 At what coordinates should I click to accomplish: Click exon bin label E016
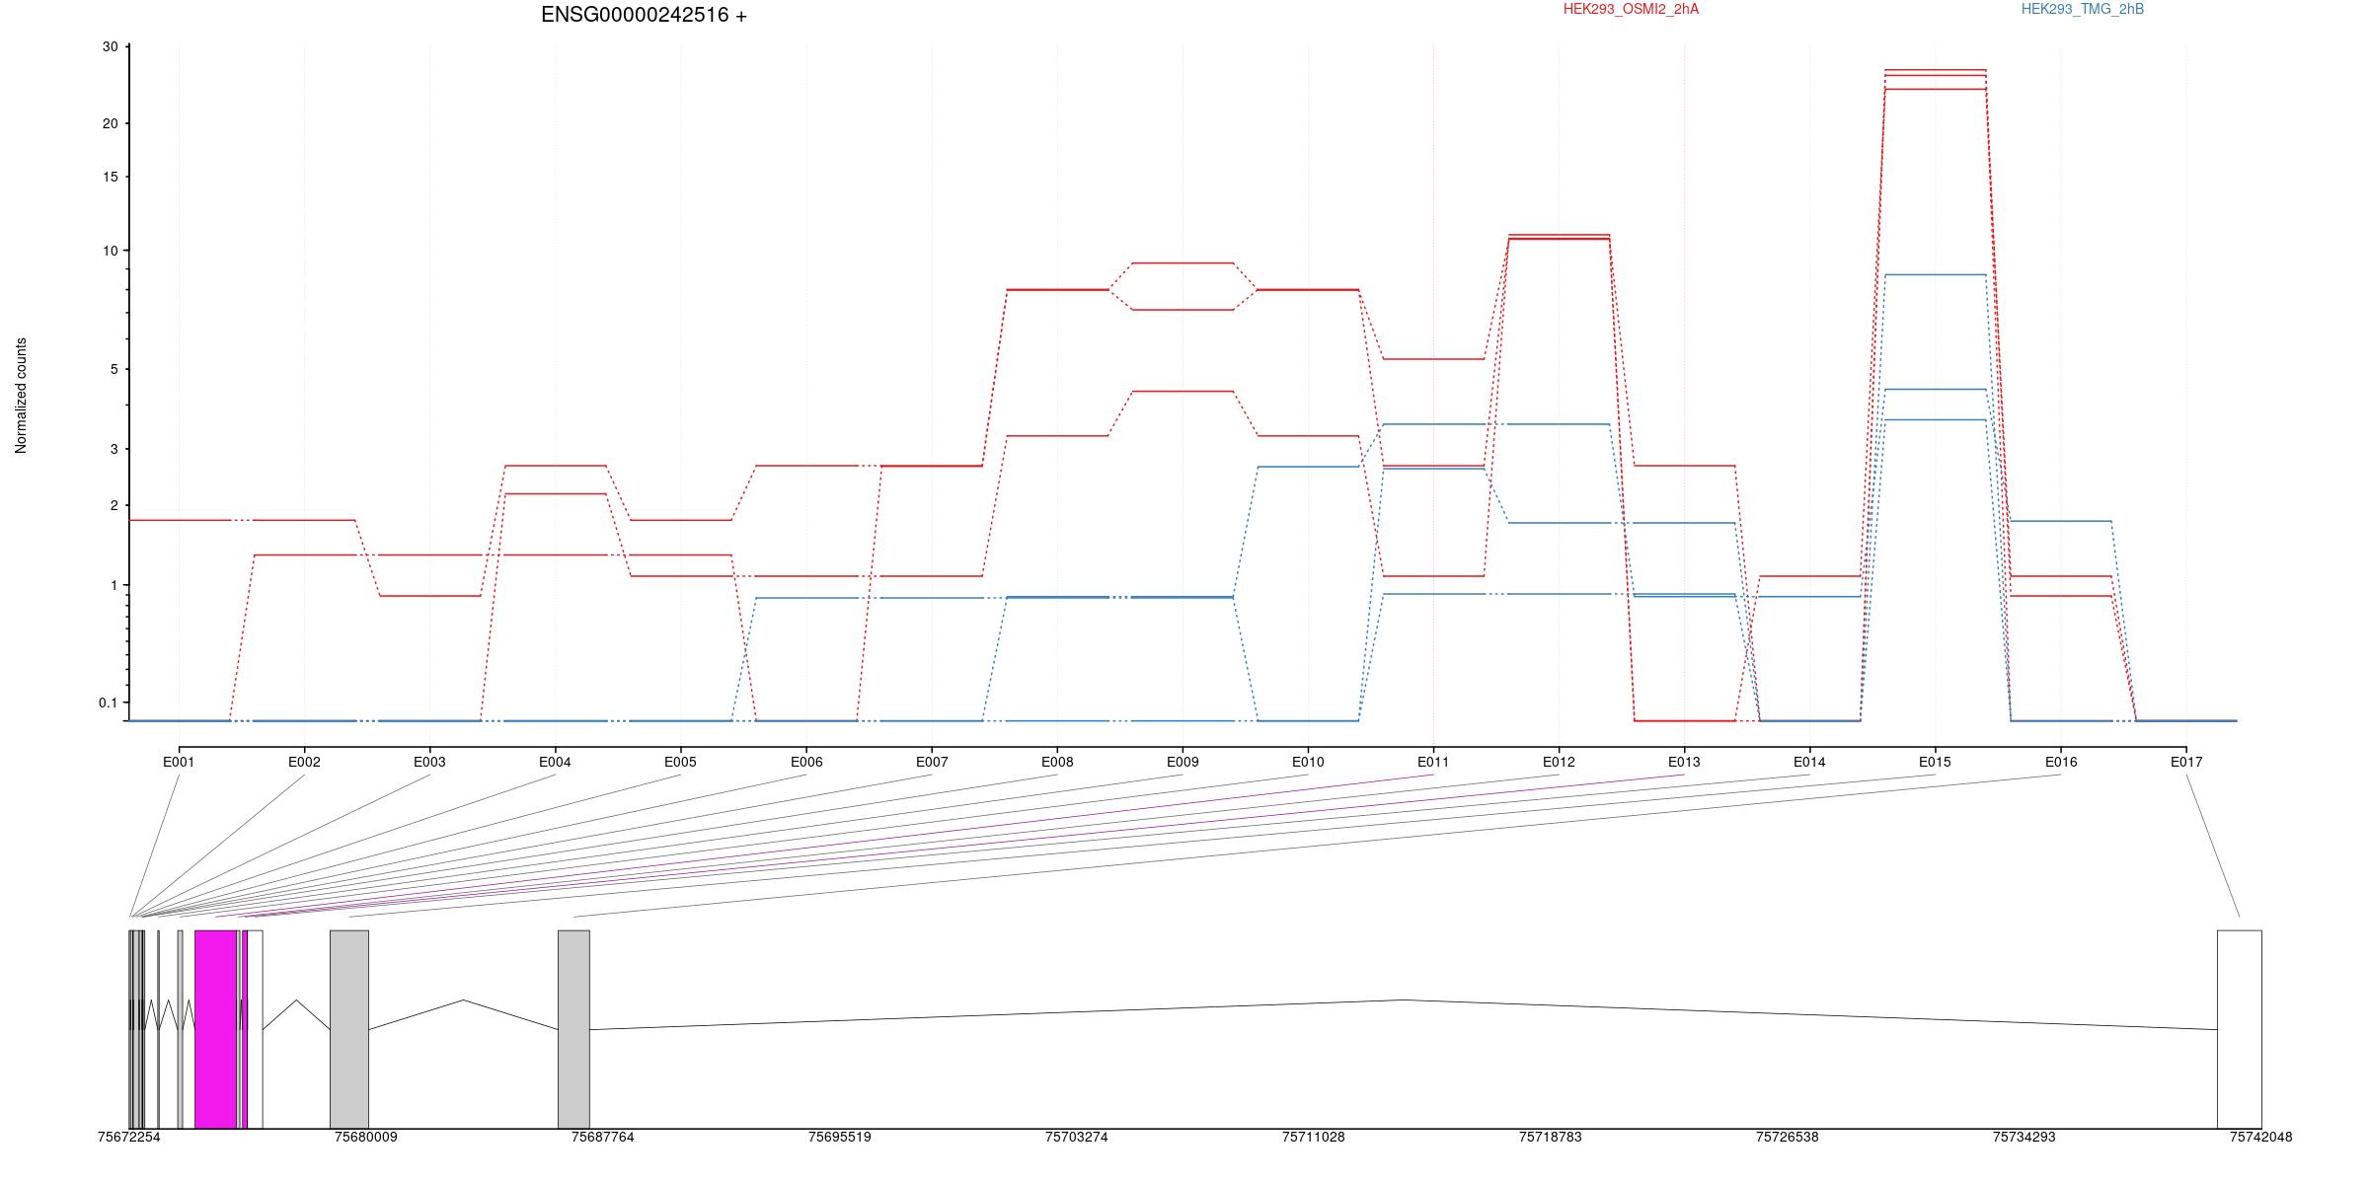2061,762
